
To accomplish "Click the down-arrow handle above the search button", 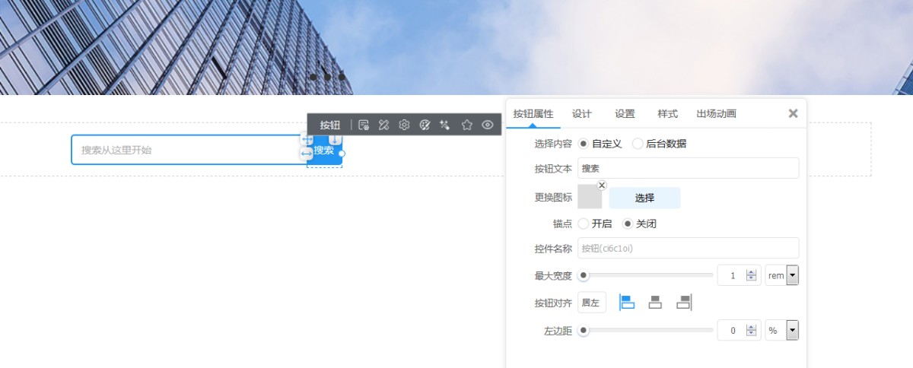I will pyautogui.click(x=335, y=139).
